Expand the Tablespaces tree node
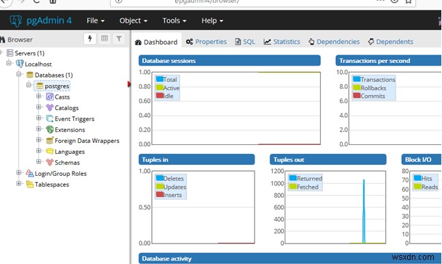This screenshot has height=264, width=442. [19, 183]
